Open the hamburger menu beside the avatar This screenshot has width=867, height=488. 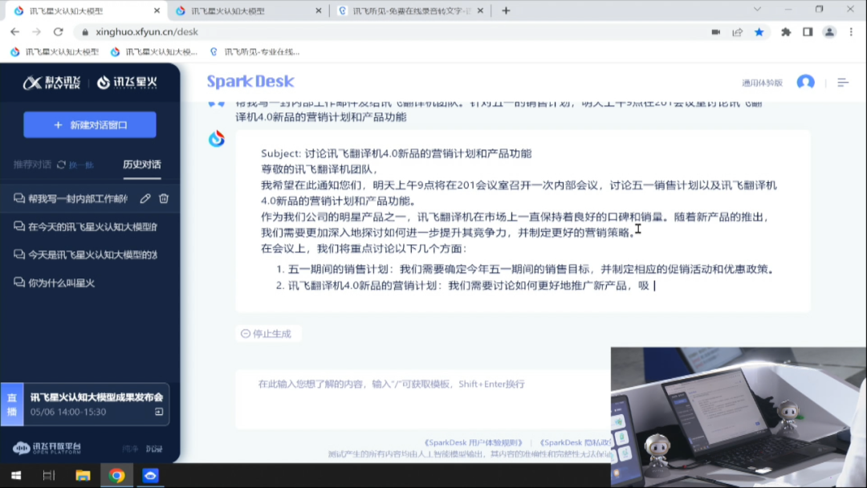pyautogui.click(x=843, y=83)
